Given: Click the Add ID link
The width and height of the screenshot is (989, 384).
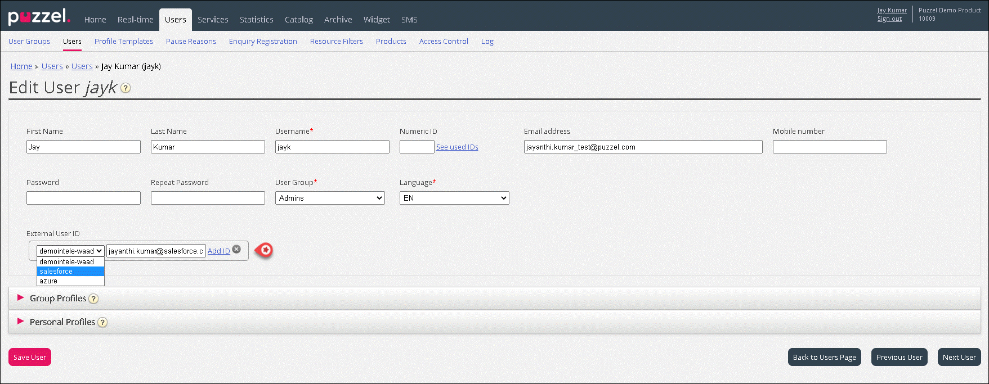Looking at the screenshot, I should pos(218,251).
